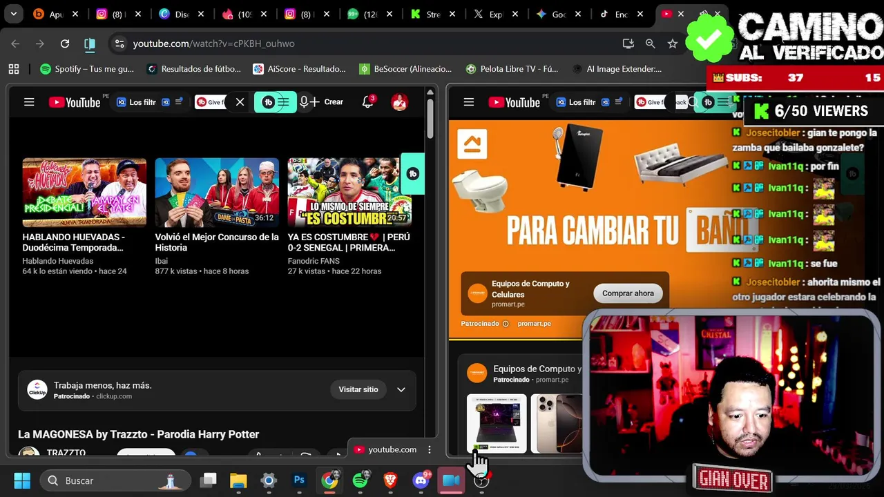
Task: Click 'Los filtr' extension in right window
Action: tap(582, 102)
